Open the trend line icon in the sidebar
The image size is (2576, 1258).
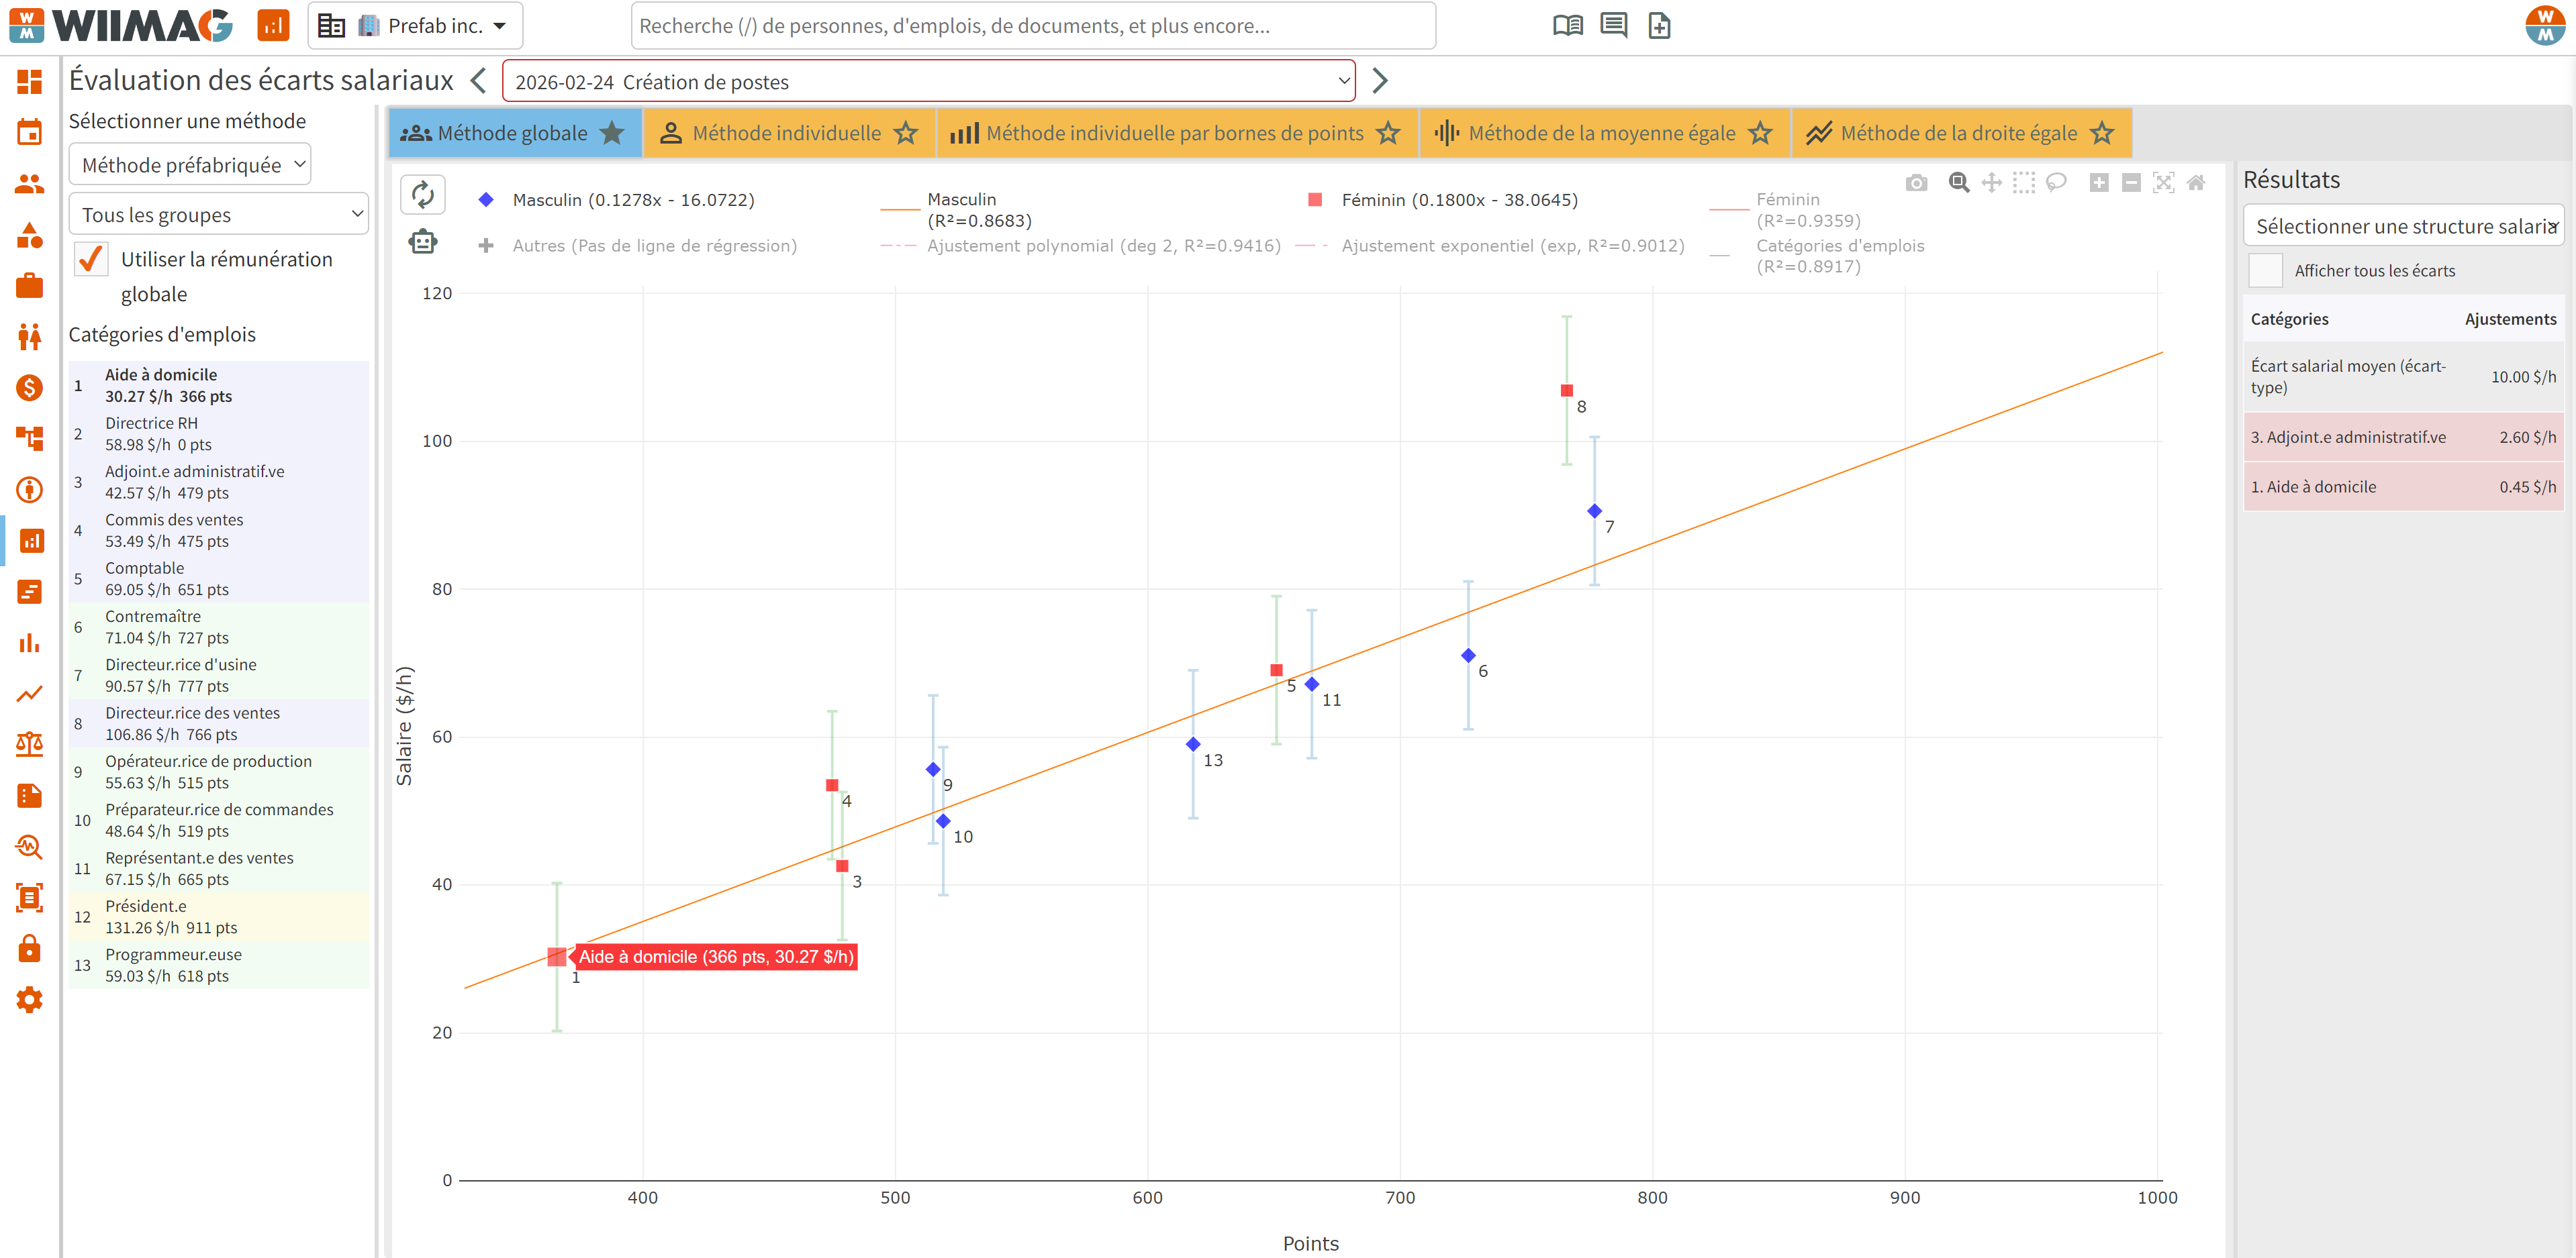click(30, 694)
